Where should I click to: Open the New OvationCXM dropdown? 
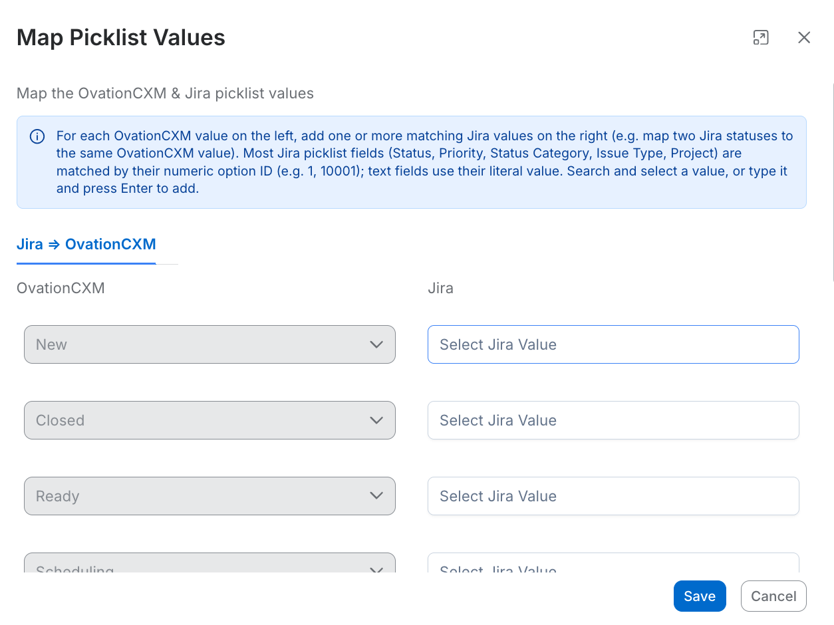pyautogui.click(x=209, y=344)
